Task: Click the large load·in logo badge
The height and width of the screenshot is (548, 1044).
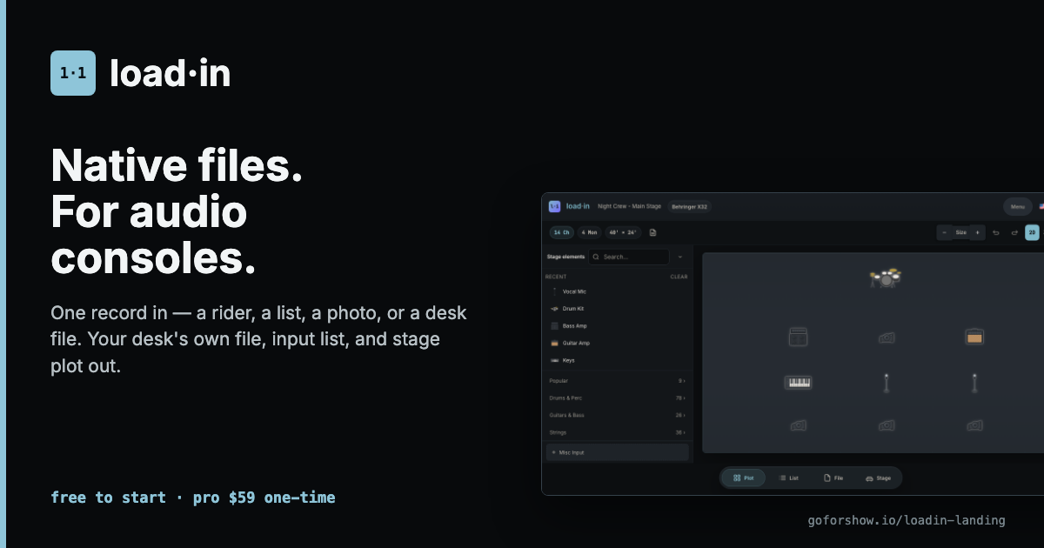Action: 73,73
